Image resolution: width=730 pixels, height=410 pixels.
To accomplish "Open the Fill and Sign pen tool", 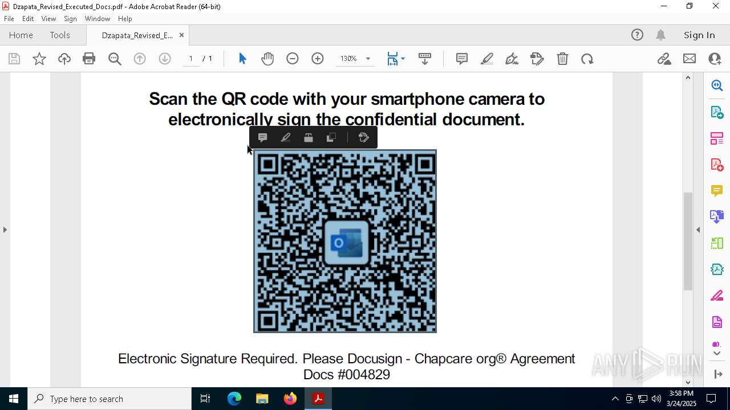I will [512, 59].
